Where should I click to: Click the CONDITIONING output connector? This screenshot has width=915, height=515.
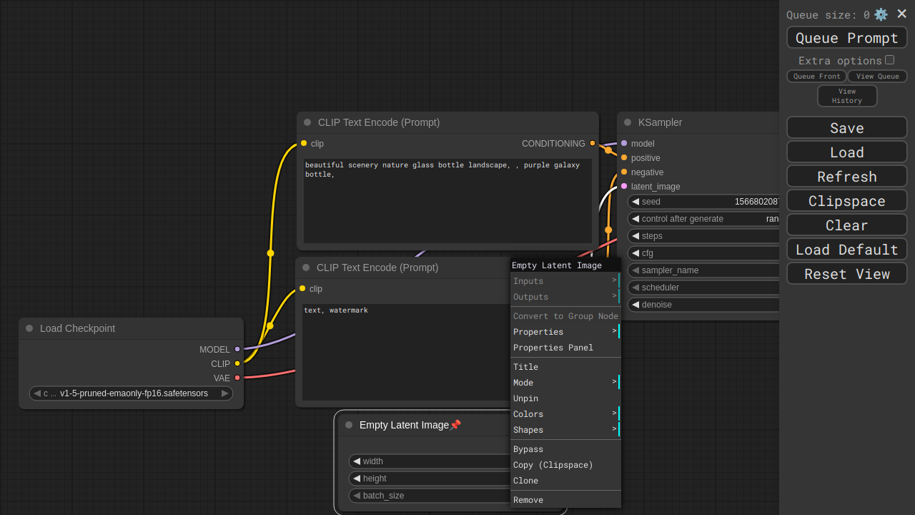592,143
